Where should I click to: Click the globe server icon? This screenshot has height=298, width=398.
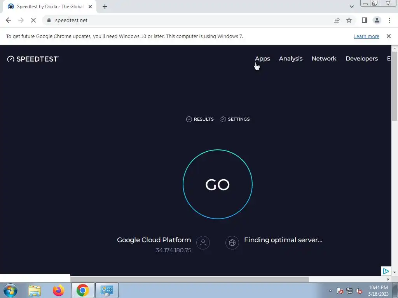point(232,243)
